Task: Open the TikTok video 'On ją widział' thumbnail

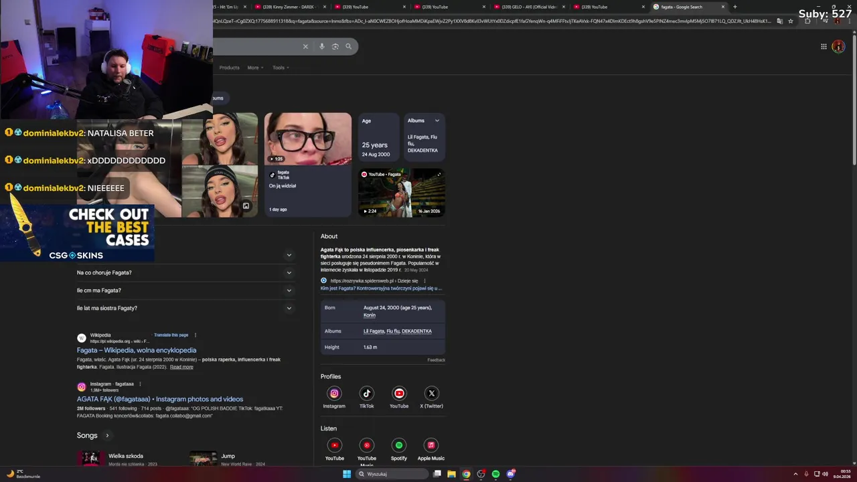Action: [307, 165]
